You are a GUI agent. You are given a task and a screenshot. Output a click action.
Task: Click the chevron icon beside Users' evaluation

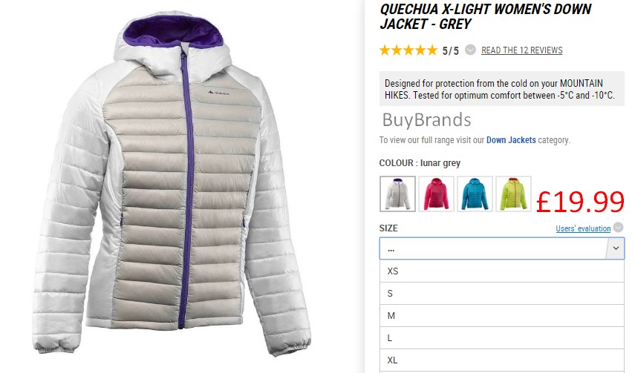[x=618, y=228]
